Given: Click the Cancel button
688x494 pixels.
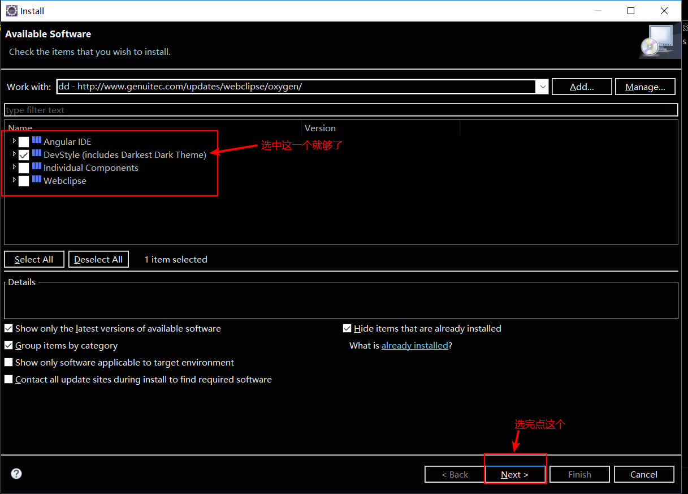Looking at the screenshot, I should [x=644, y=474].
